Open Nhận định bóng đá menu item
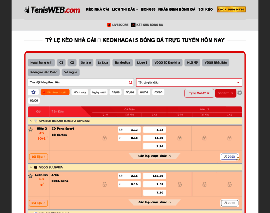270x213 pixels. (177, 9)
